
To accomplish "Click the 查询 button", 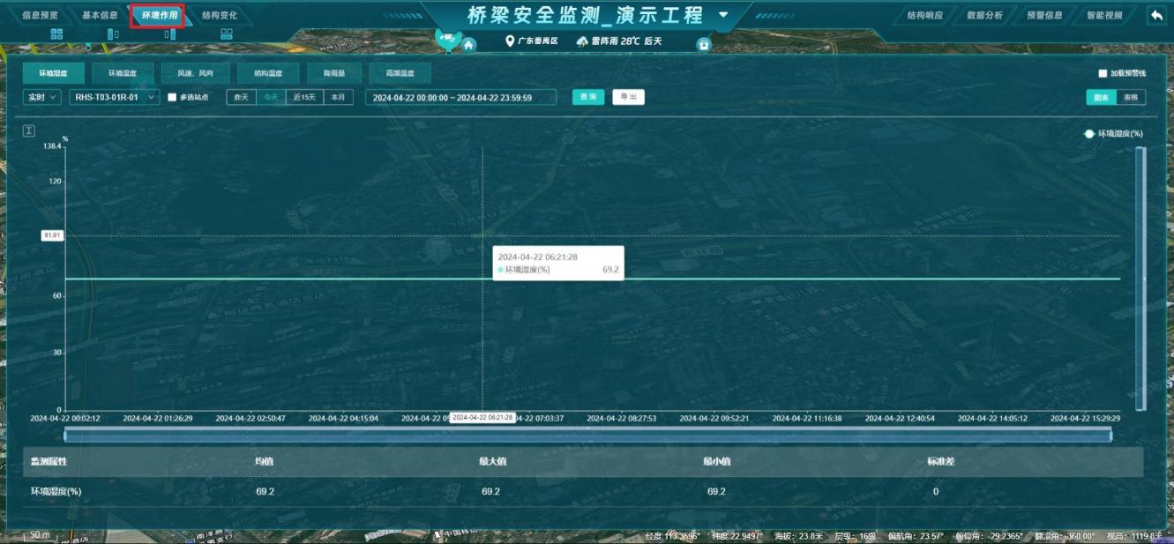I will click(x=588, y=97).
